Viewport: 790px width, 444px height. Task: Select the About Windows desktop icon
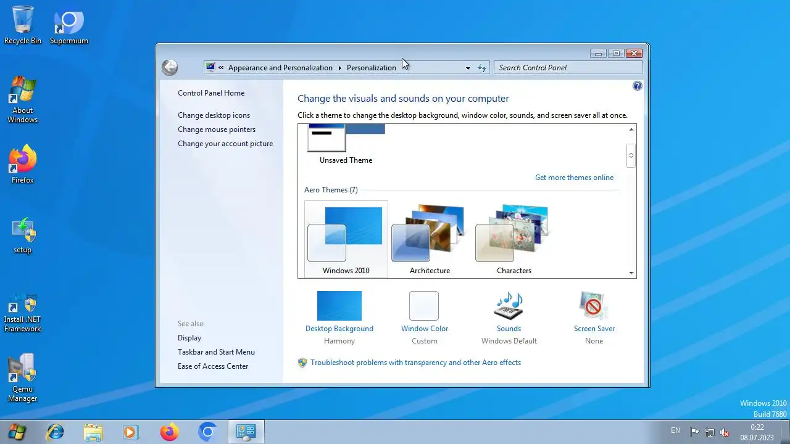coord(23,100)
